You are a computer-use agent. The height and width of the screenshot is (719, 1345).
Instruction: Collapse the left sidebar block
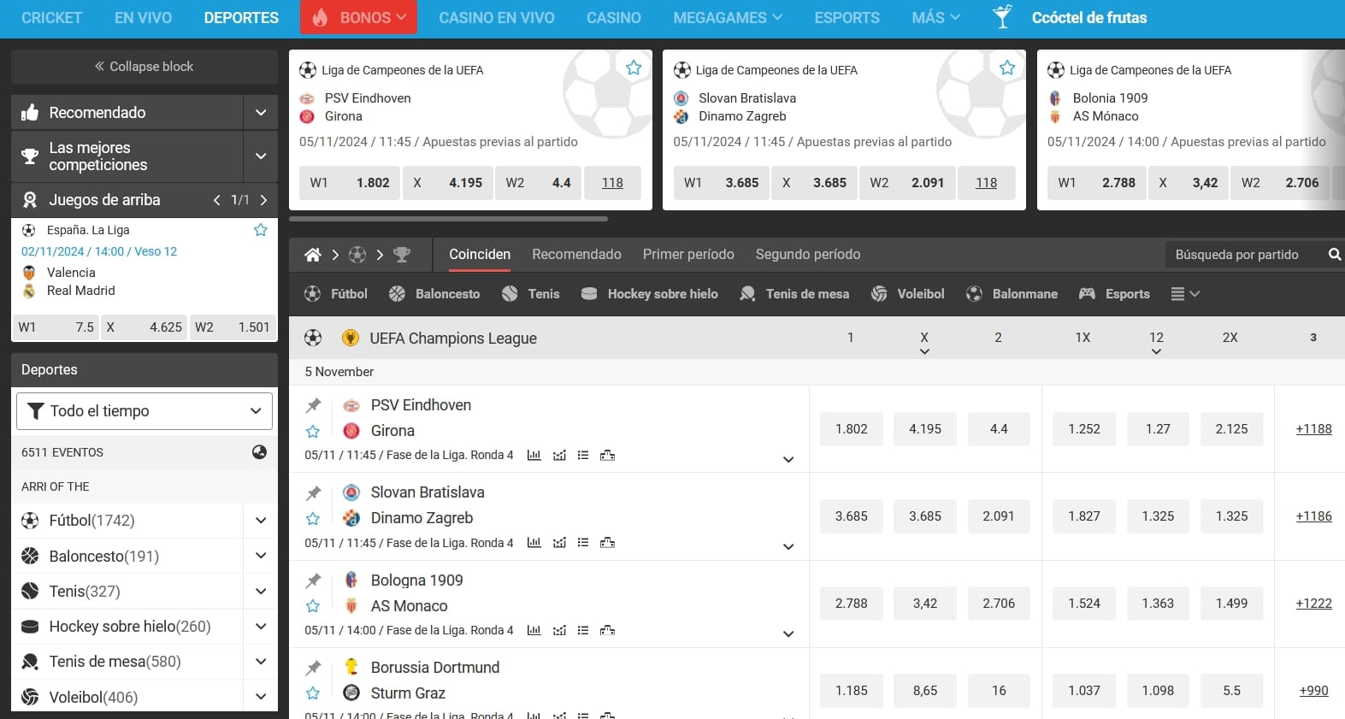[x=145, y=67]
